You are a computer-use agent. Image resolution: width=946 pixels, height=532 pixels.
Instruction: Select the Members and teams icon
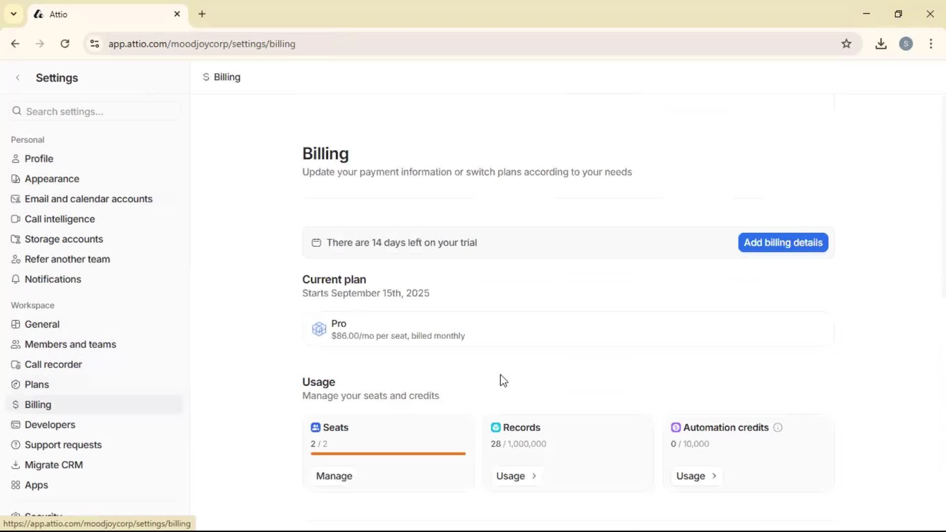(x=16, y=344)
